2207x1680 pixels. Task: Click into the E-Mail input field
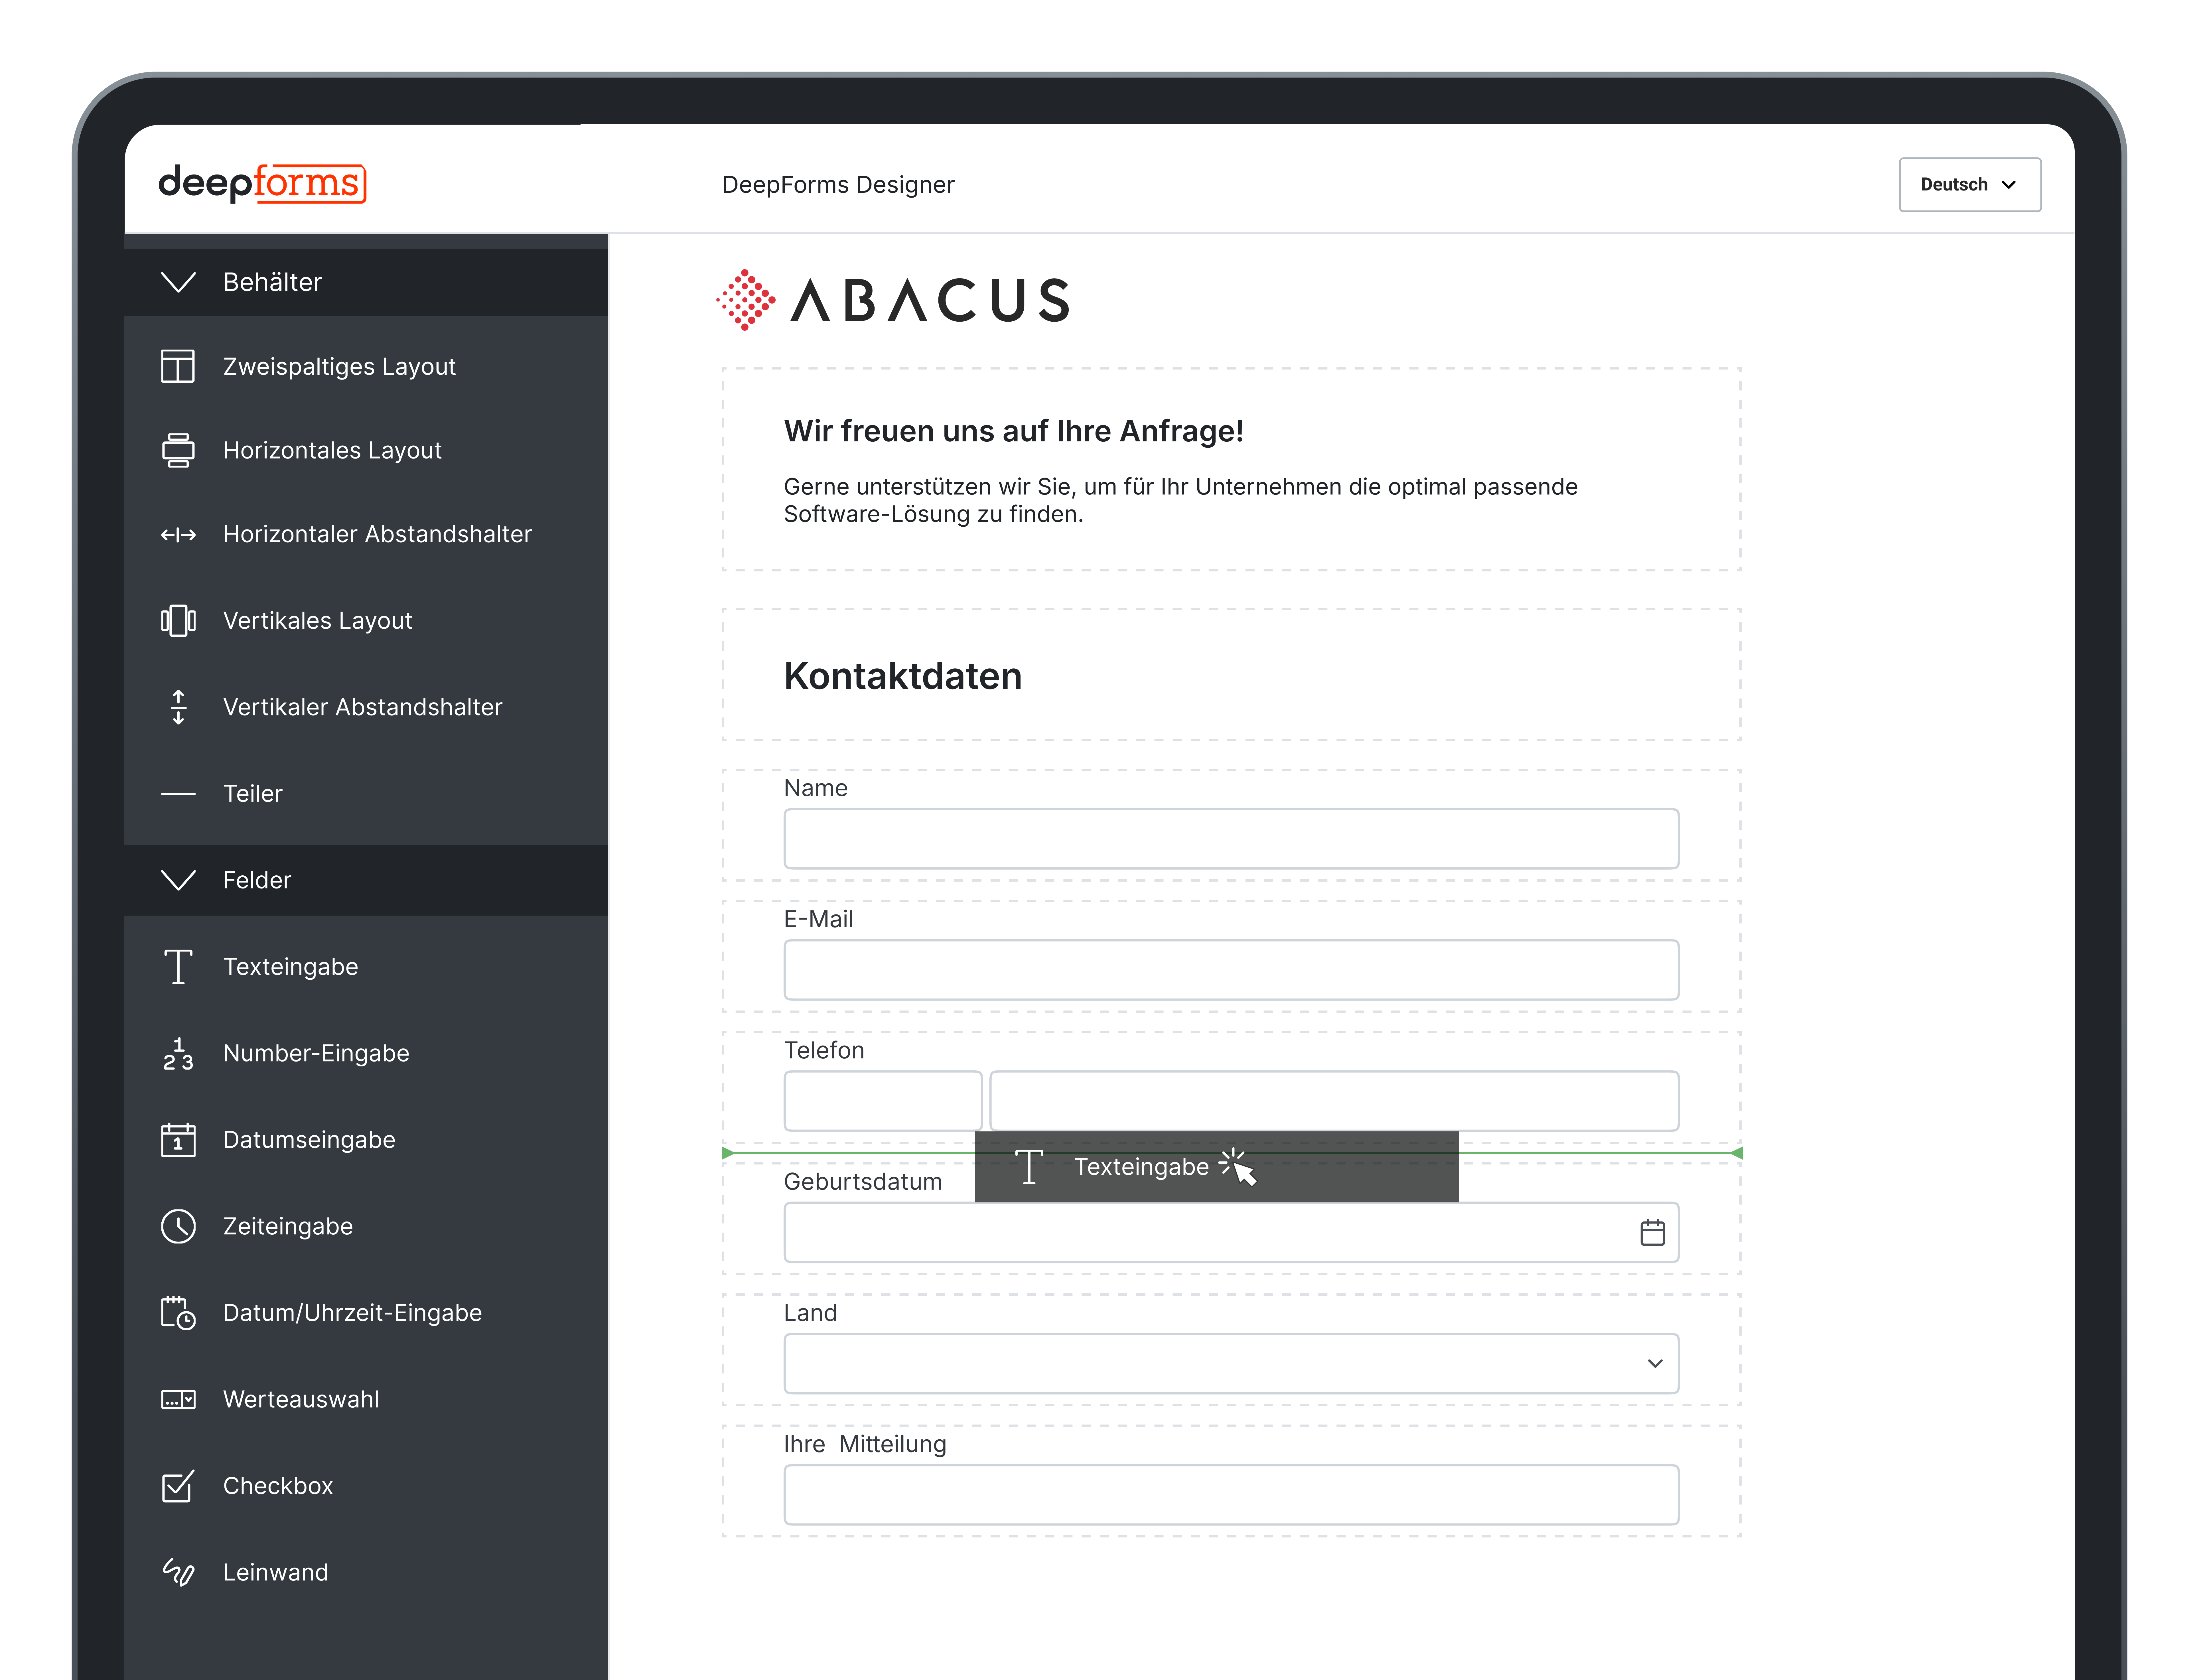pyautogui.click(x=1230, y=970)
